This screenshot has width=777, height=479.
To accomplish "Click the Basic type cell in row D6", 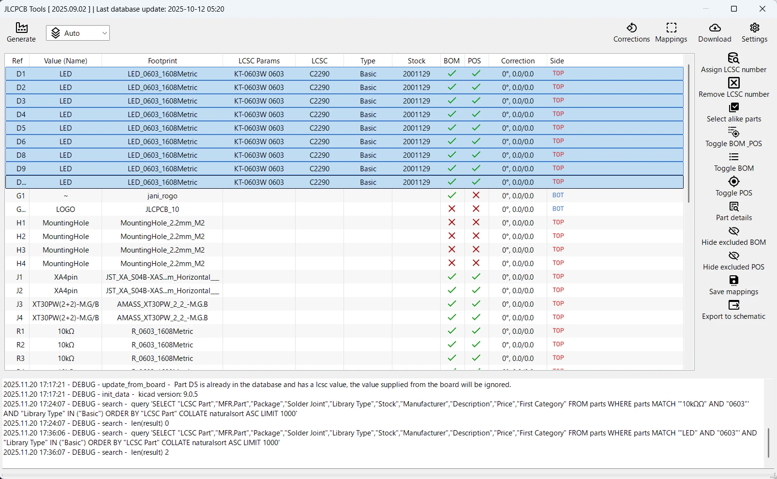I will 368,142.
